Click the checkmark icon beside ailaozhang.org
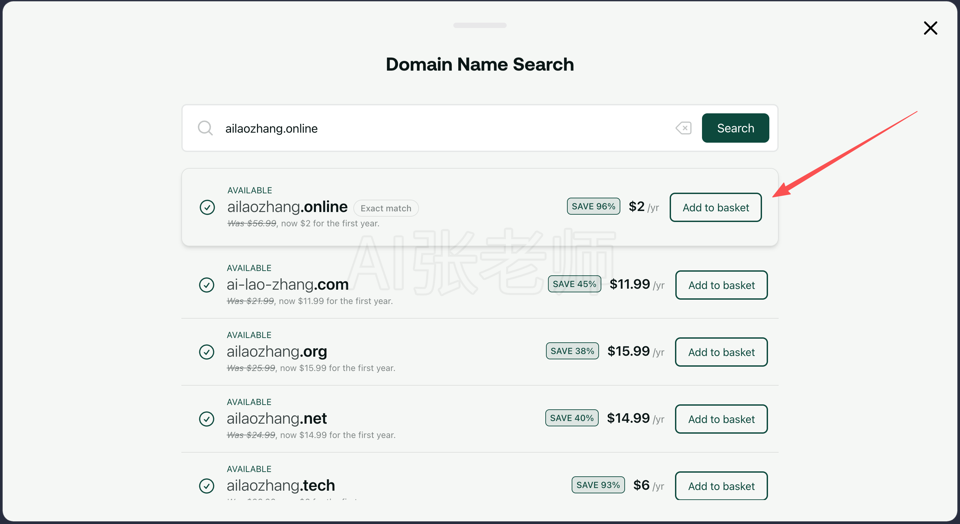This screenshot has height=524, width=960. [x=206, y=352]
